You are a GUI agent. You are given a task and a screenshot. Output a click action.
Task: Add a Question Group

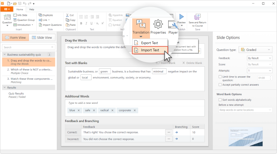(x=24, y=20)
